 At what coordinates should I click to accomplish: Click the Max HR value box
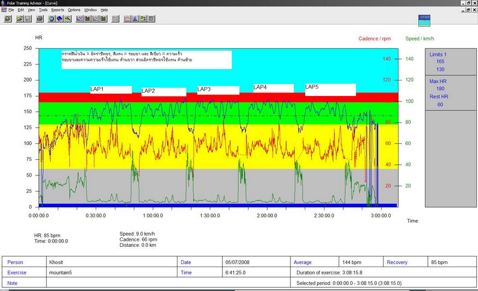pos(440,89)
